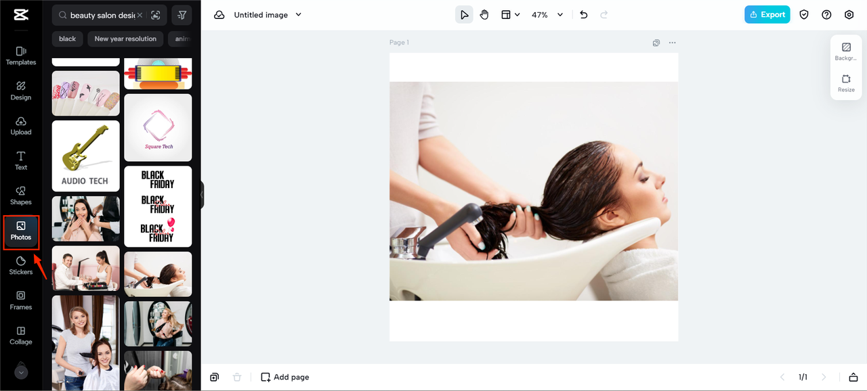Open the pages panel icon bottom right
The height and width of the screenshot is (391, 867).
[x=853, y=377]
